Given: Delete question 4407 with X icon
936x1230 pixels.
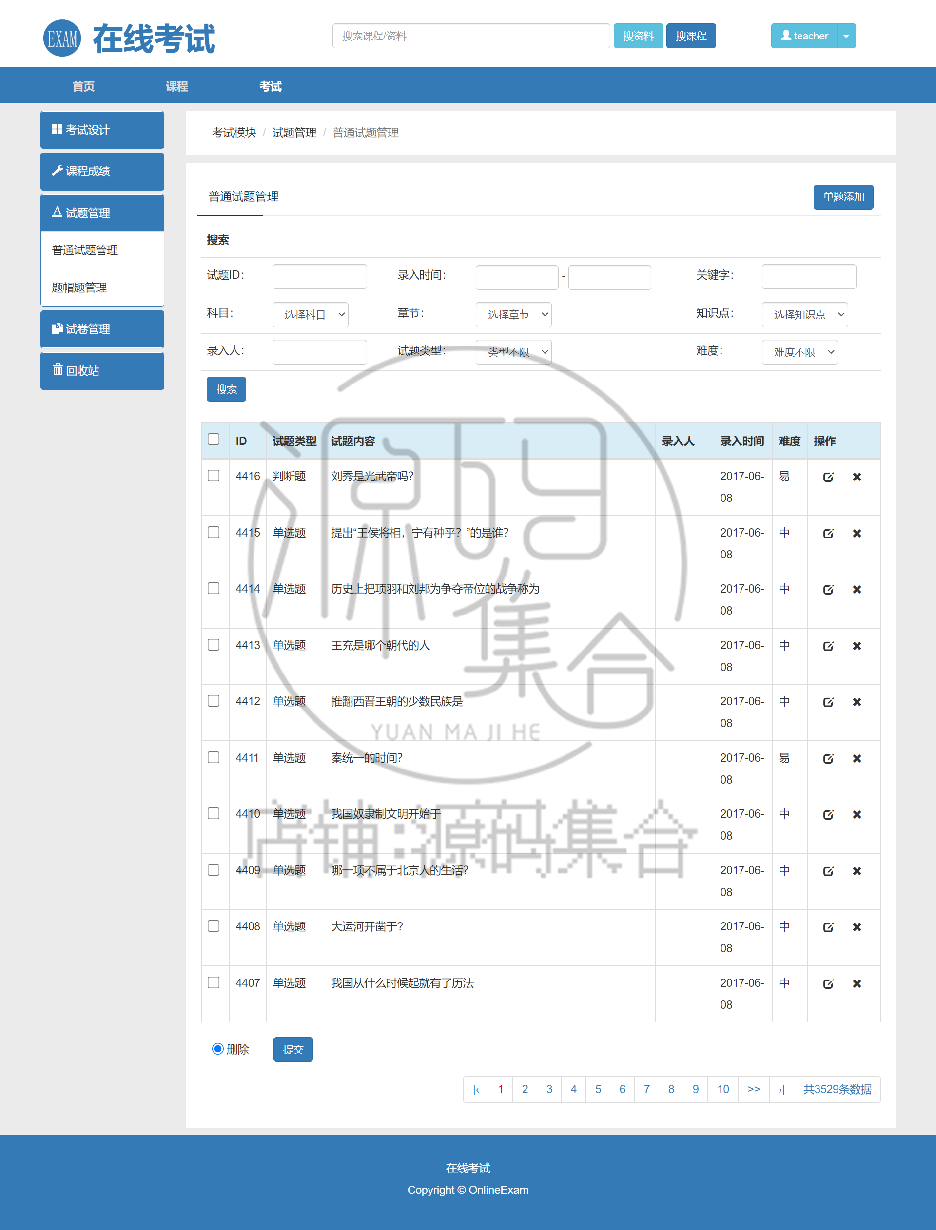Looking at the screenshot, I should [857, 984].
